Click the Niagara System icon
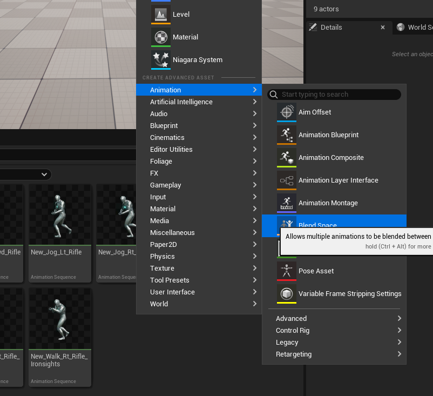The width and height of the screenshot is (433, 396). (x=161, y=59)
